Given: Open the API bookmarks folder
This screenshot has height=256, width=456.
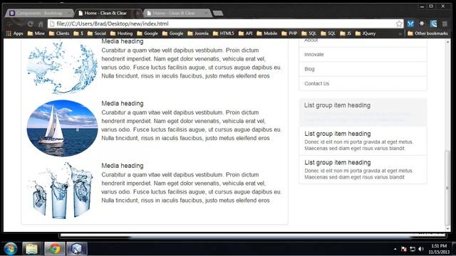Looking at the screenshot, I should tap(245, 33).
